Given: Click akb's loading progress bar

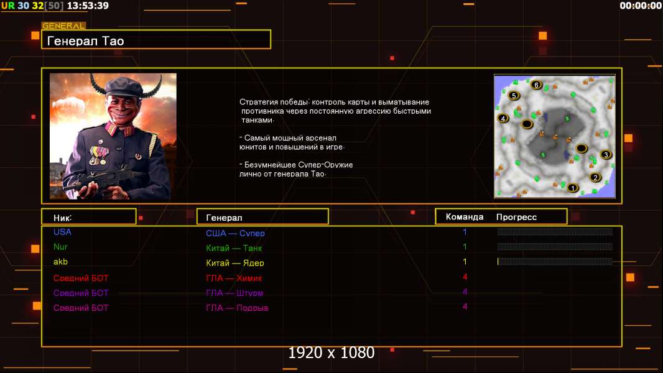Looking at the screenshot, I should coord(555,262).
